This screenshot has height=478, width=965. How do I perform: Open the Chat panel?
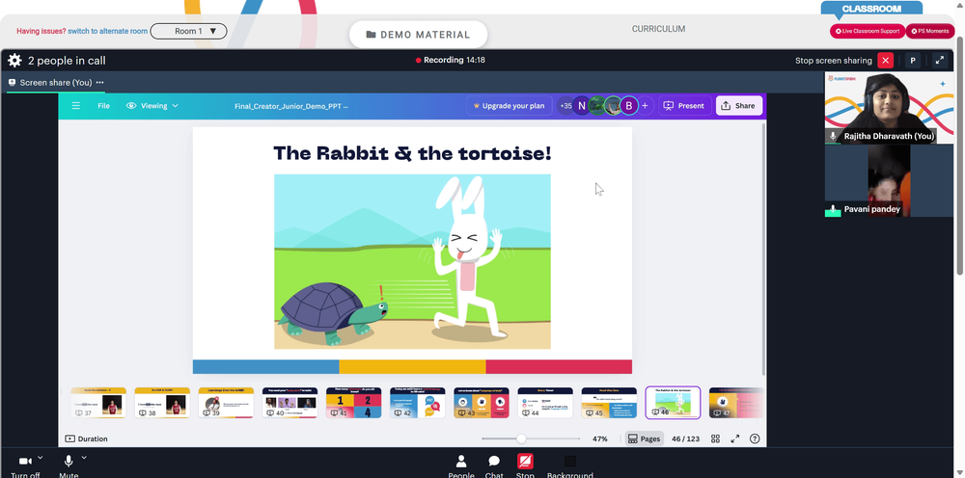pos(493,465)
